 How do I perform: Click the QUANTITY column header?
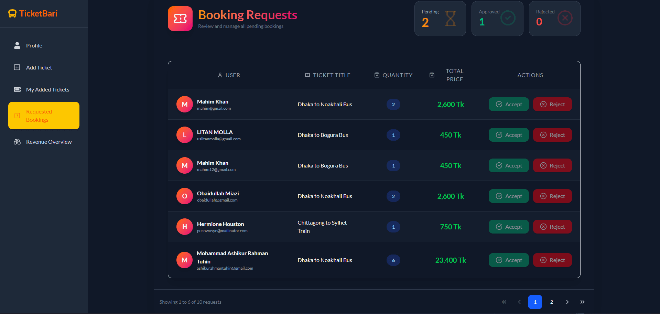click(393, 75)
